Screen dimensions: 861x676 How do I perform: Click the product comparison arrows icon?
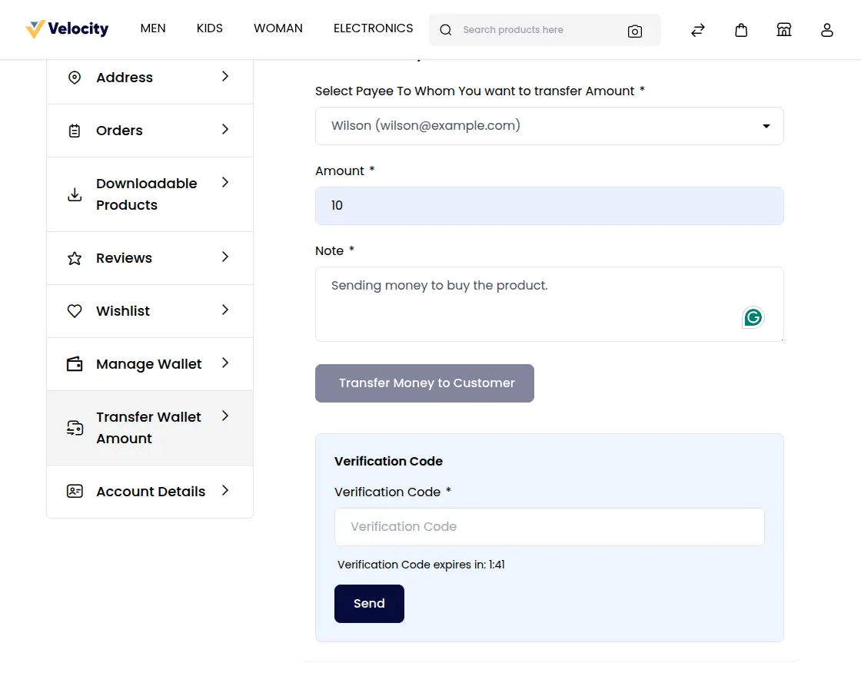pyautogui.click(x=697, y=30)
